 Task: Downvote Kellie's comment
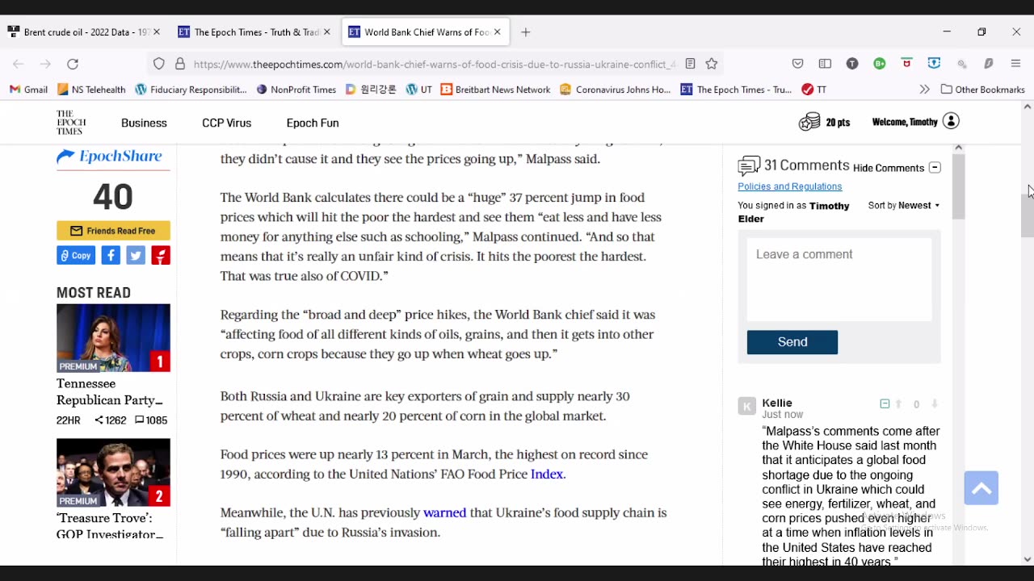[935, 404]
